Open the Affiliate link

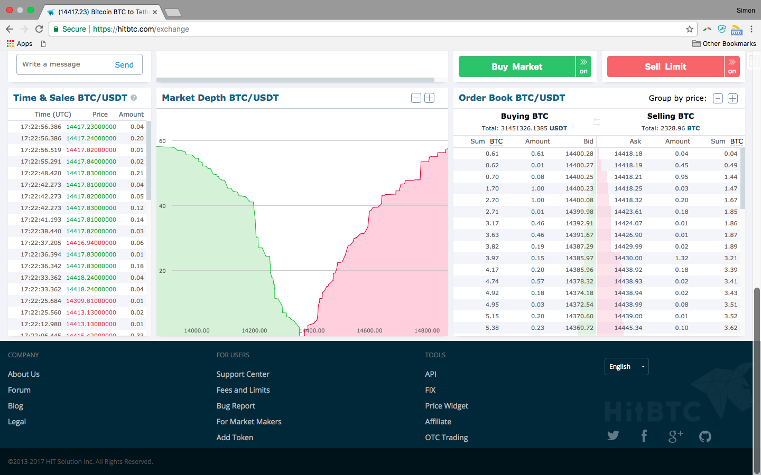(438, 422)
